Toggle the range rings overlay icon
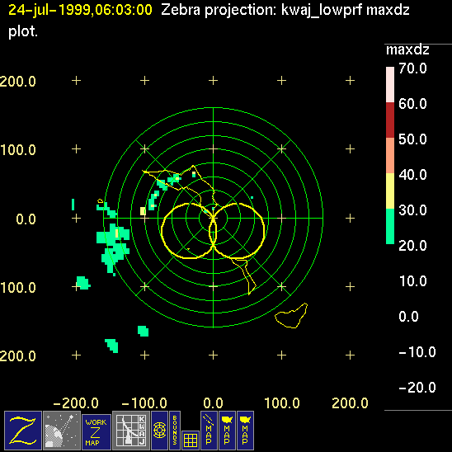 159,431
